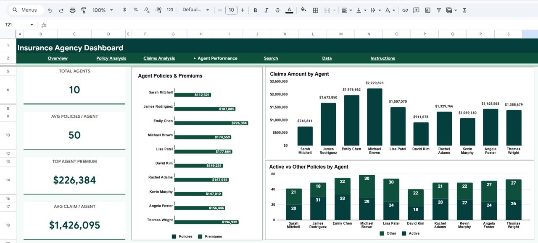Select the Paint format tool

click(x=83, y=10)
